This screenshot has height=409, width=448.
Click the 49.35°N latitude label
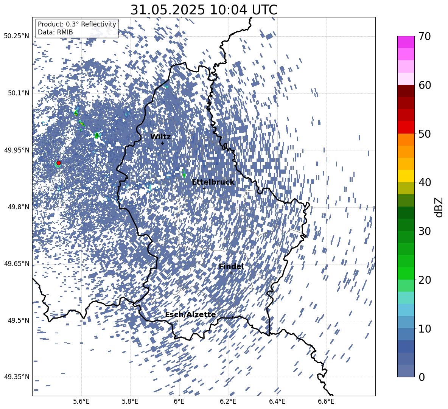17,377
